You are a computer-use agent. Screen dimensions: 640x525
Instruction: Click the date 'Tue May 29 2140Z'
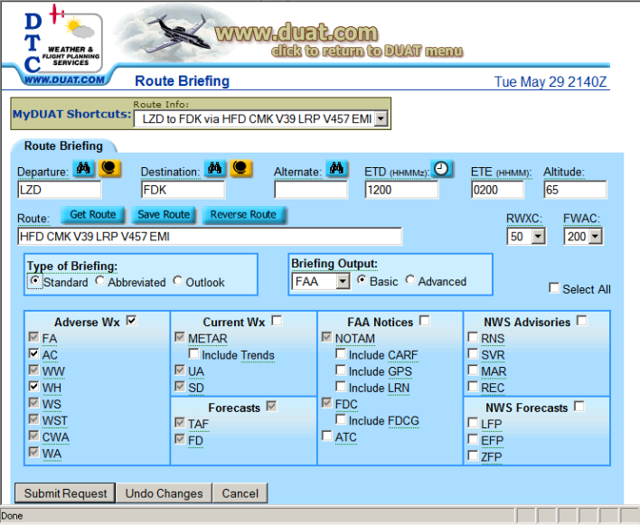point(551,81)
